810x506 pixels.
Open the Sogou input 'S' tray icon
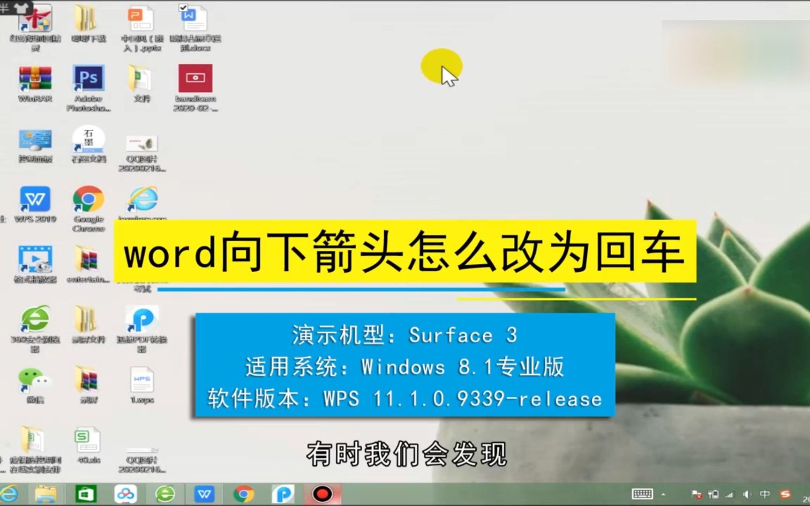[787, 494]
